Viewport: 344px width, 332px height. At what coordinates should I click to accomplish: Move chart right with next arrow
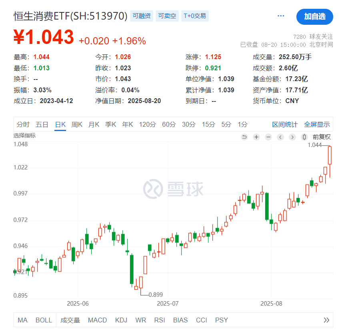click(x=292, y=137)
